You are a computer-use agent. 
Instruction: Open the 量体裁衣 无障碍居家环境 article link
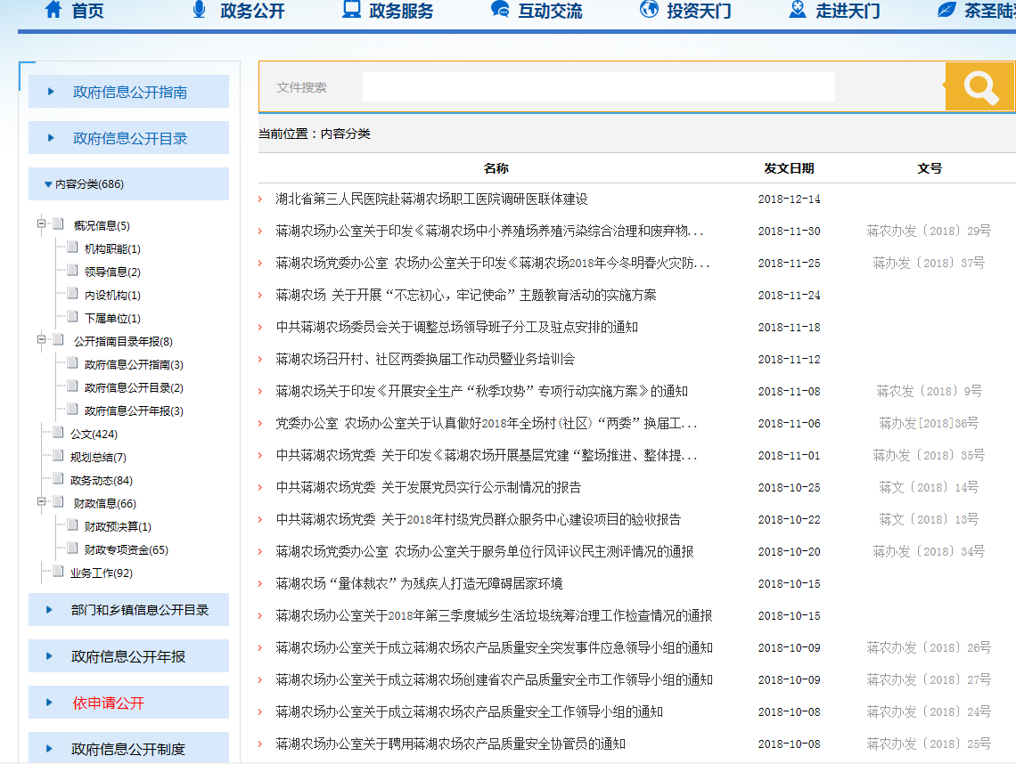419,584
